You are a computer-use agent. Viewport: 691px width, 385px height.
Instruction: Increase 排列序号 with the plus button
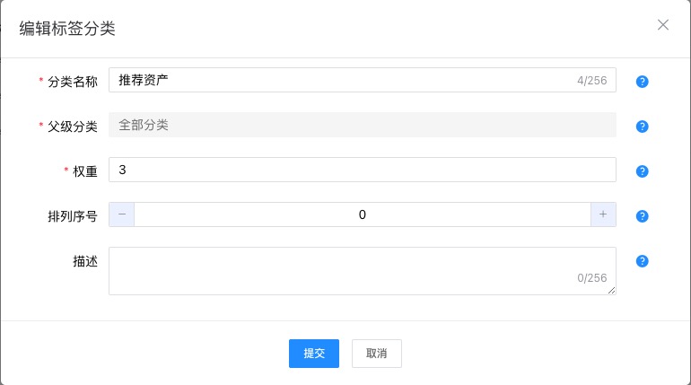coord(603,214)
